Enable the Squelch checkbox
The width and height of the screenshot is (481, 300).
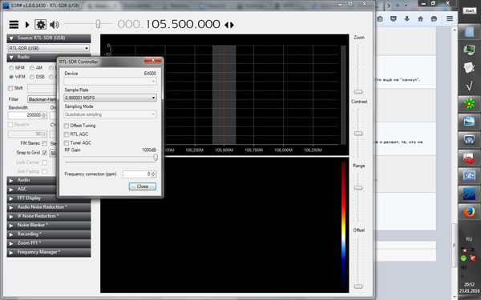(10, 125)
